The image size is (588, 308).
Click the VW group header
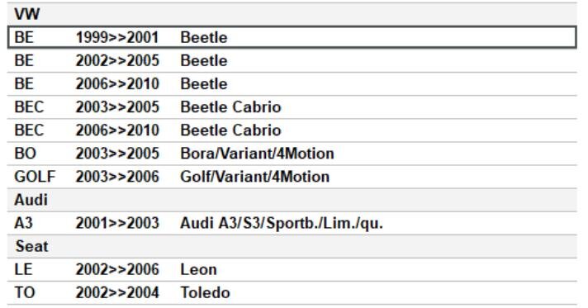click(292, 14)
